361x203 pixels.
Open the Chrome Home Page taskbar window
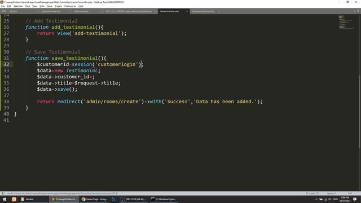pos(94,199)
